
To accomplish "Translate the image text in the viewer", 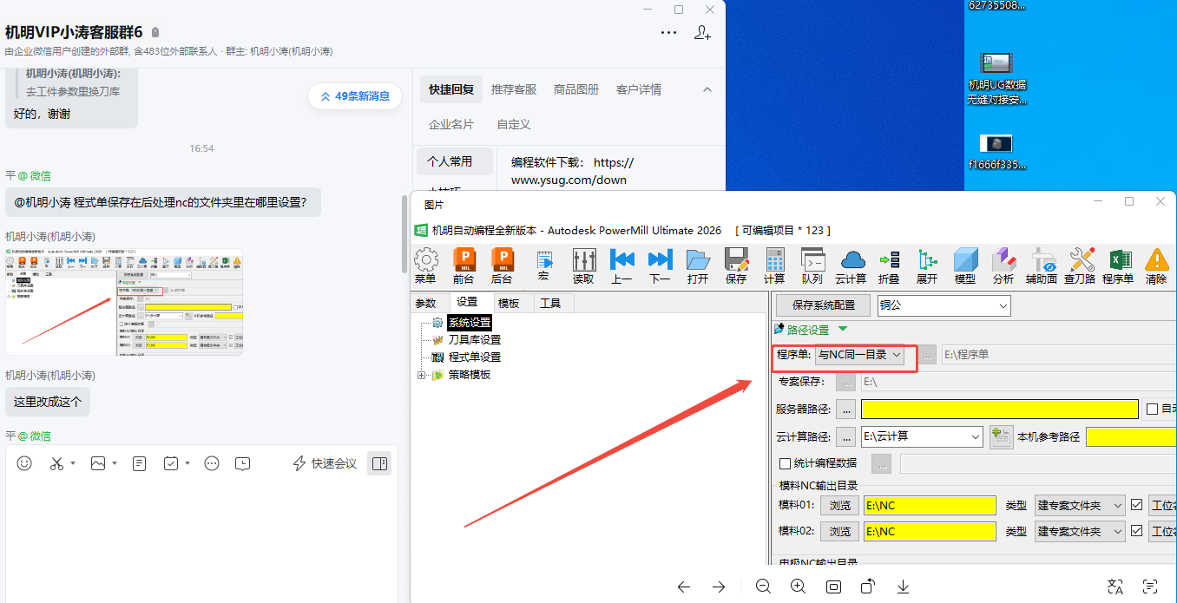I will pyautogui.click(x=1115, y=587).
